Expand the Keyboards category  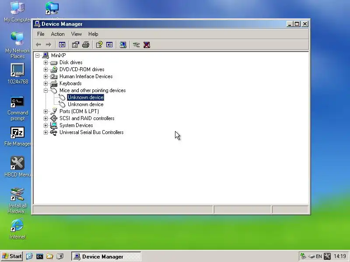[x=46, y=83]
